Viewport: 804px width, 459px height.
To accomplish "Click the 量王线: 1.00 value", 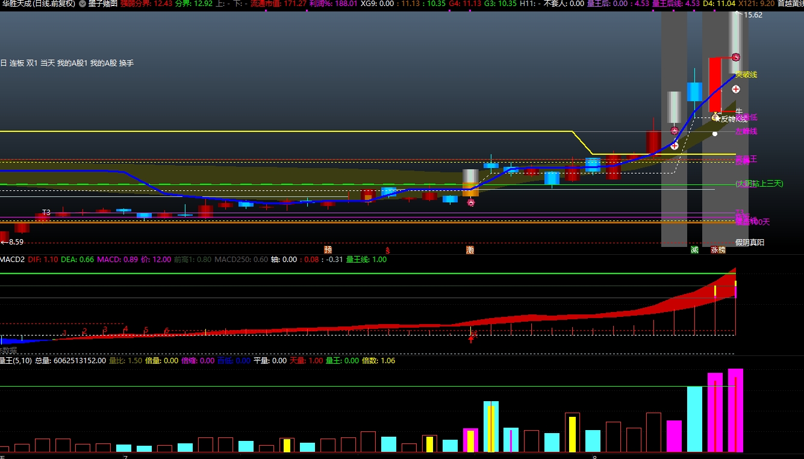I will point(366,260).
